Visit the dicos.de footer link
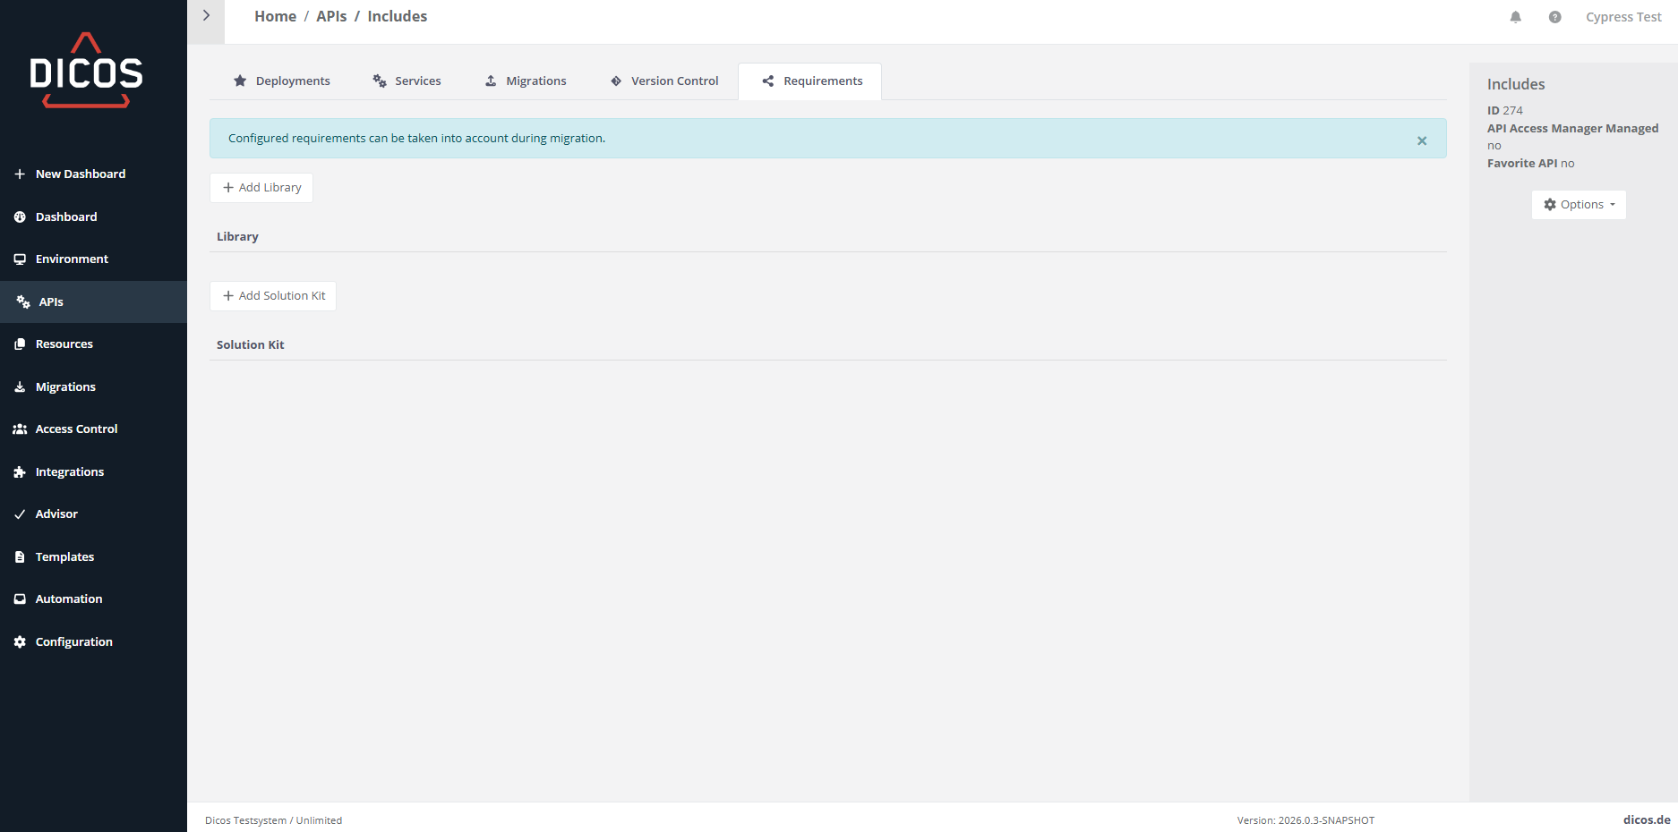Screen dimensions: 1678x832 (x=1647, y=819)
